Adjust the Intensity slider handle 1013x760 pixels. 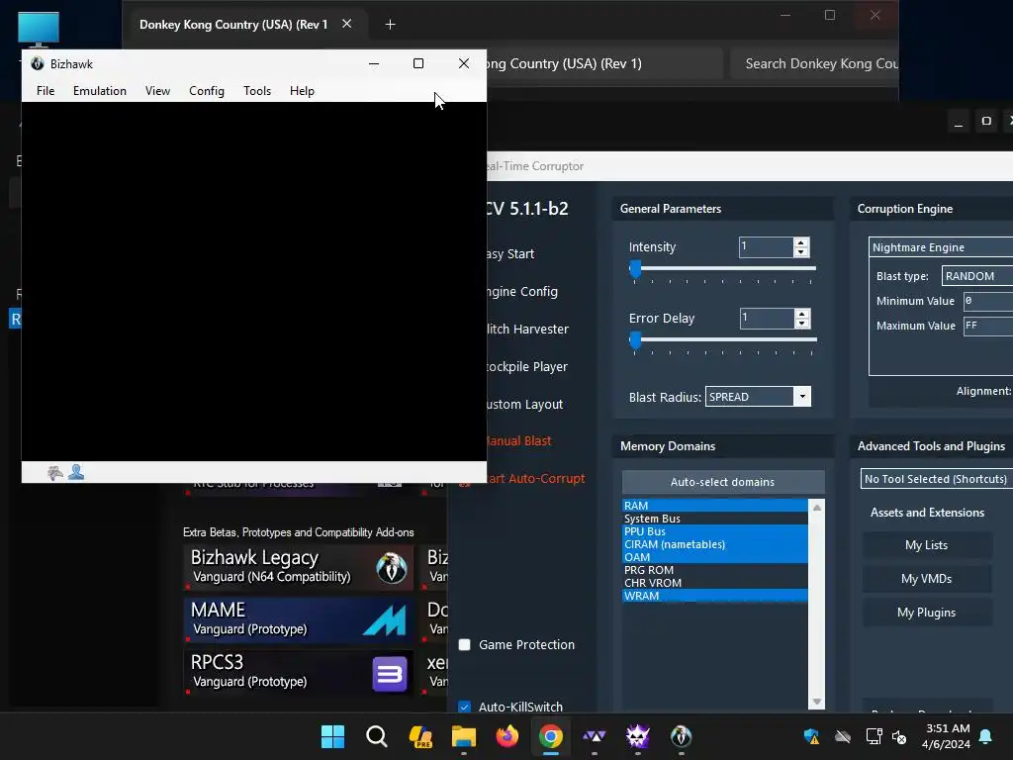[636, 268]
